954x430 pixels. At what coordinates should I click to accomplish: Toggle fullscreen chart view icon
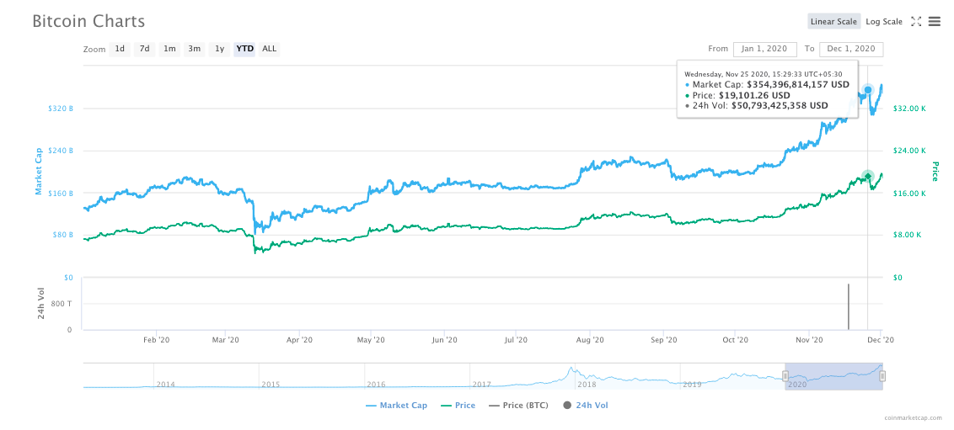916,21
